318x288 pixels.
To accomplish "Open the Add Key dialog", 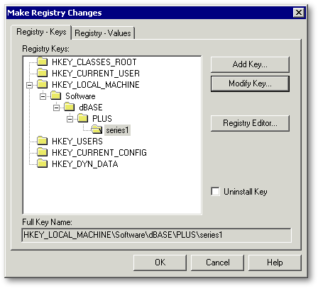I will coord(250,64).
